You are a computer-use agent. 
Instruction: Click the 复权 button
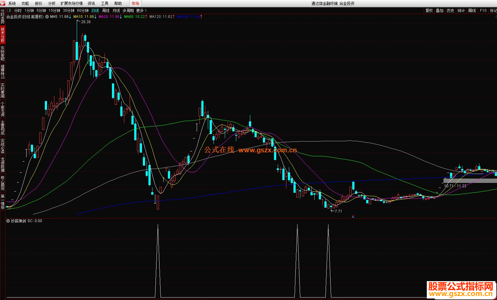(429, 11)
